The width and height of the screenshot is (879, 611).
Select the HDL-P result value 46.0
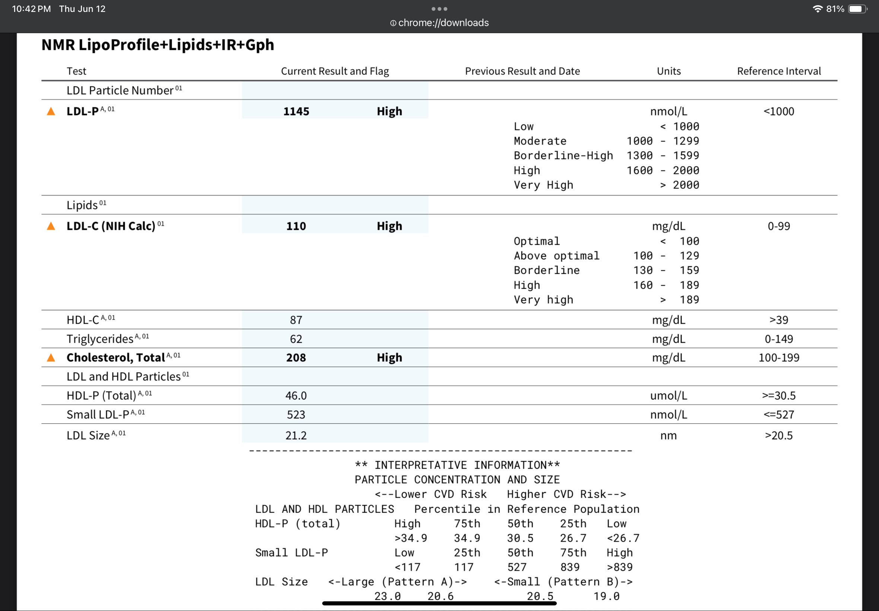pyautogui.click(x=296, y=396)
